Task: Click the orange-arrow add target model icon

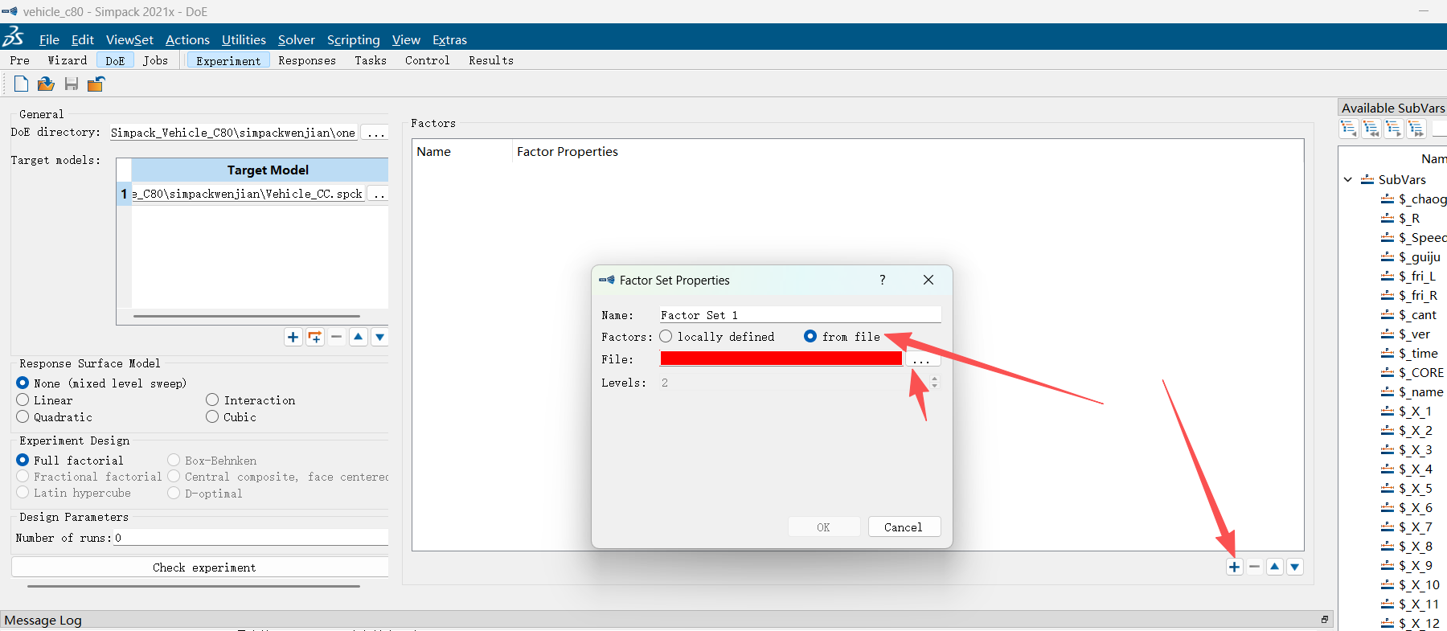Action: 315,338
